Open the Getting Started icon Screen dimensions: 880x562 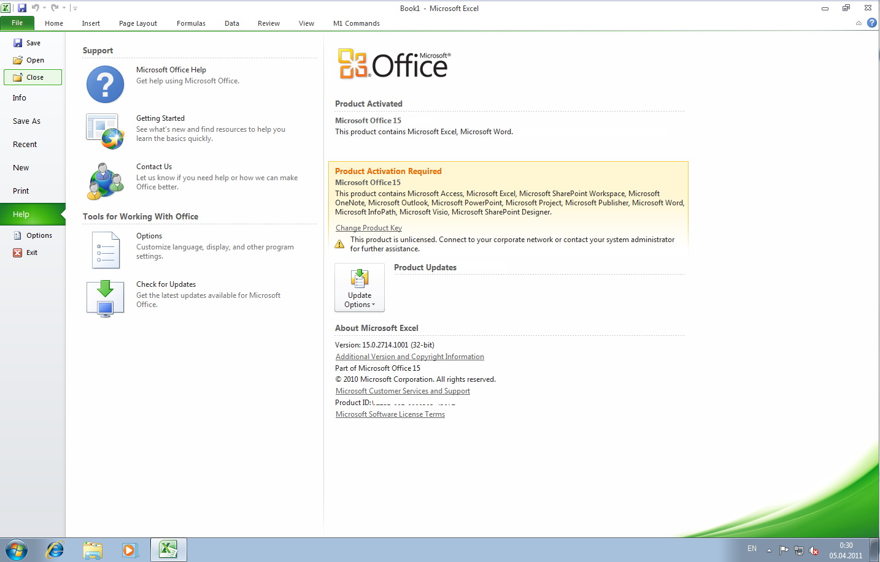[x=105, y=131]
